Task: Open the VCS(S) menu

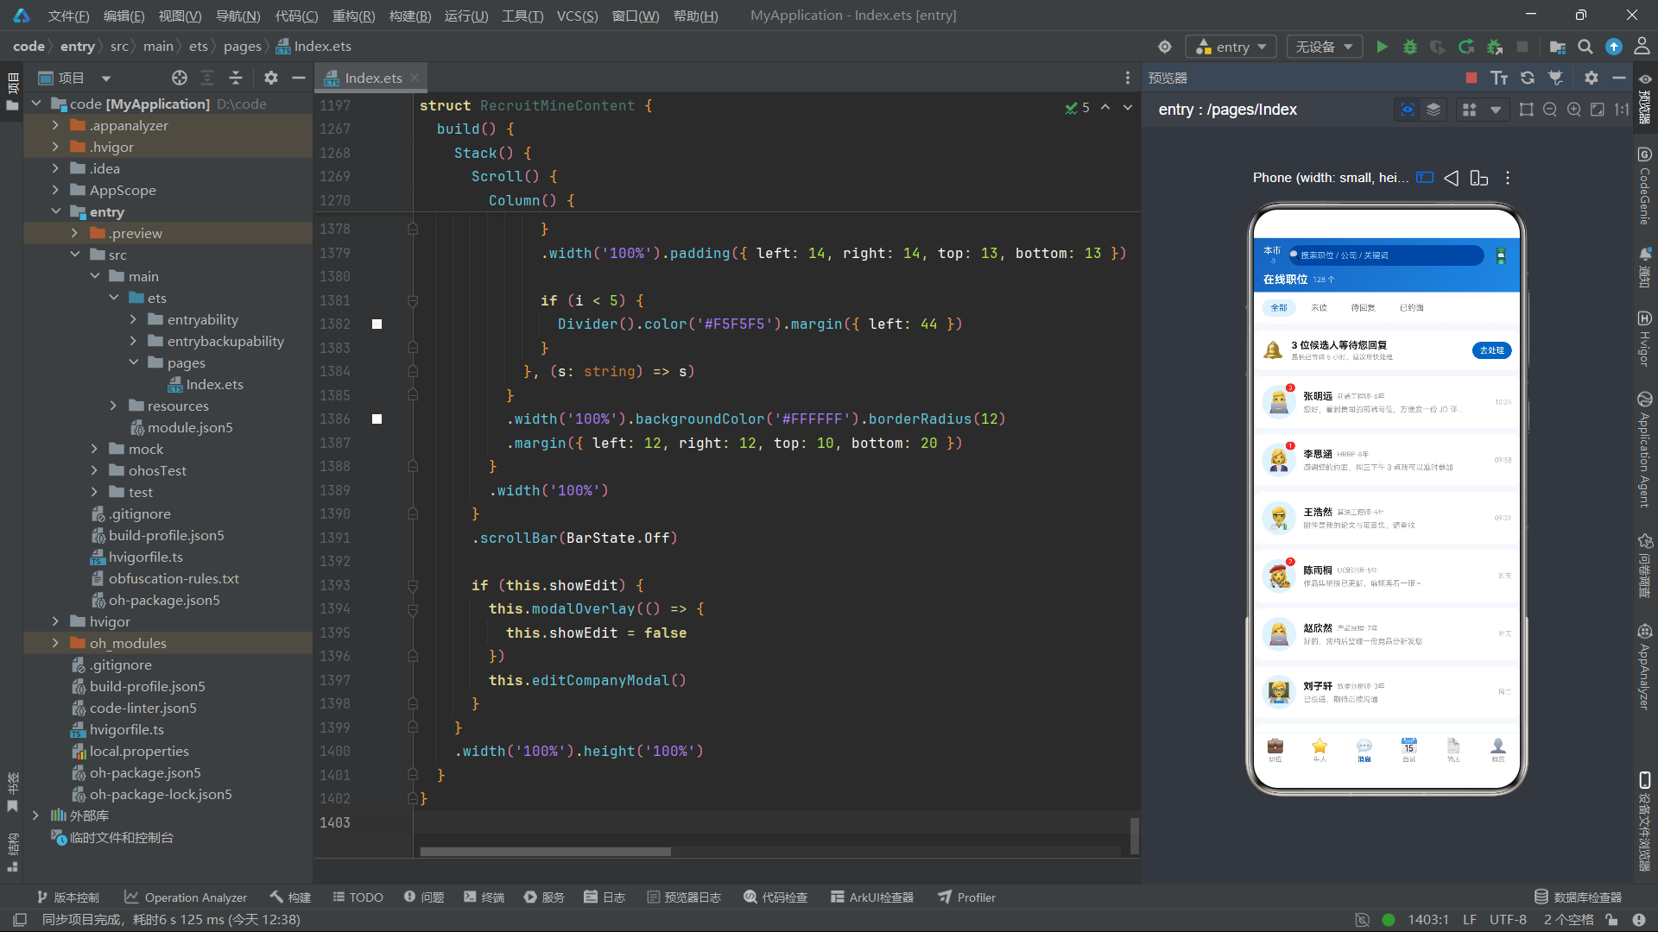Action: (577, 16)
